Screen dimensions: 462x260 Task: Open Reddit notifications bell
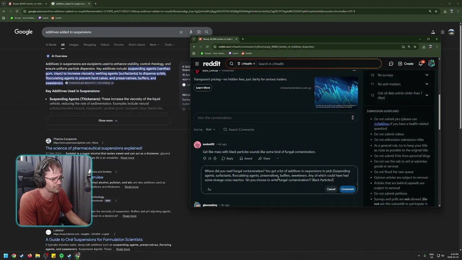[x=420, y=64]
